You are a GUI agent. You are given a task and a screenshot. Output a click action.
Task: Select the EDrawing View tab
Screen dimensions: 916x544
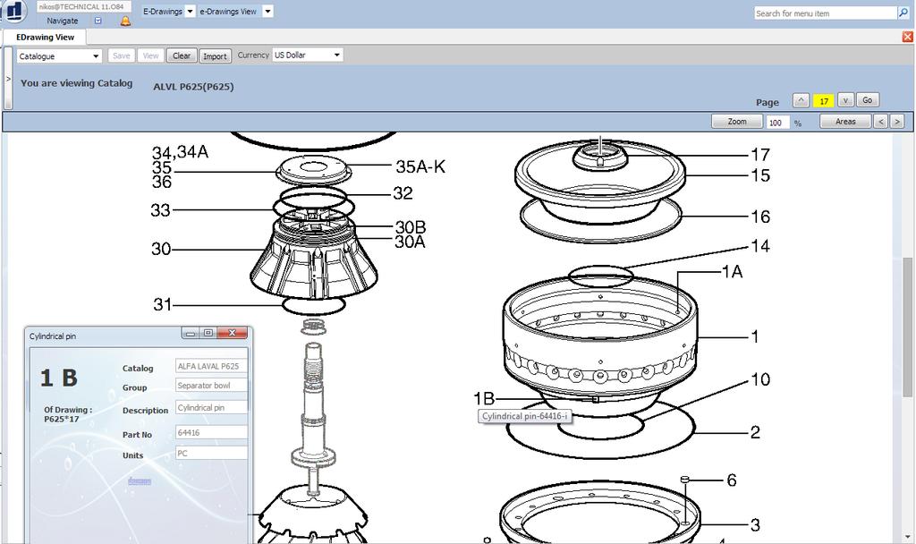[45, 37]
